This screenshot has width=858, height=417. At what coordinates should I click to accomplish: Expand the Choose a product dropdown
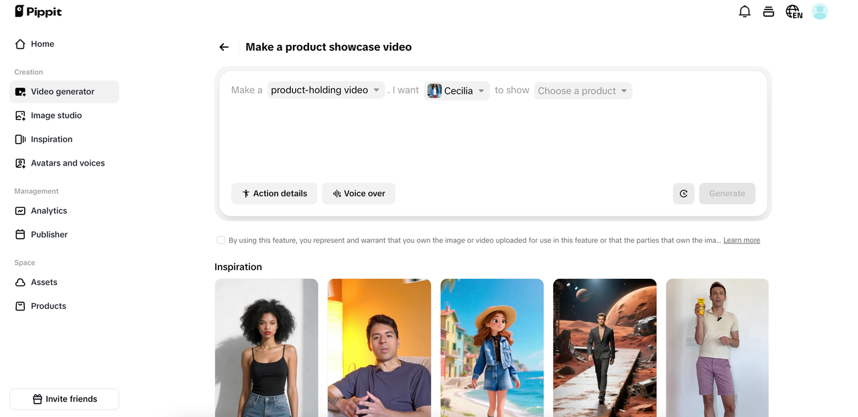(583, 91)
